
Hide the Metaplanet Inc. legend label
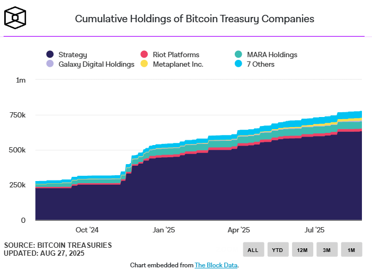pos(178,64)
